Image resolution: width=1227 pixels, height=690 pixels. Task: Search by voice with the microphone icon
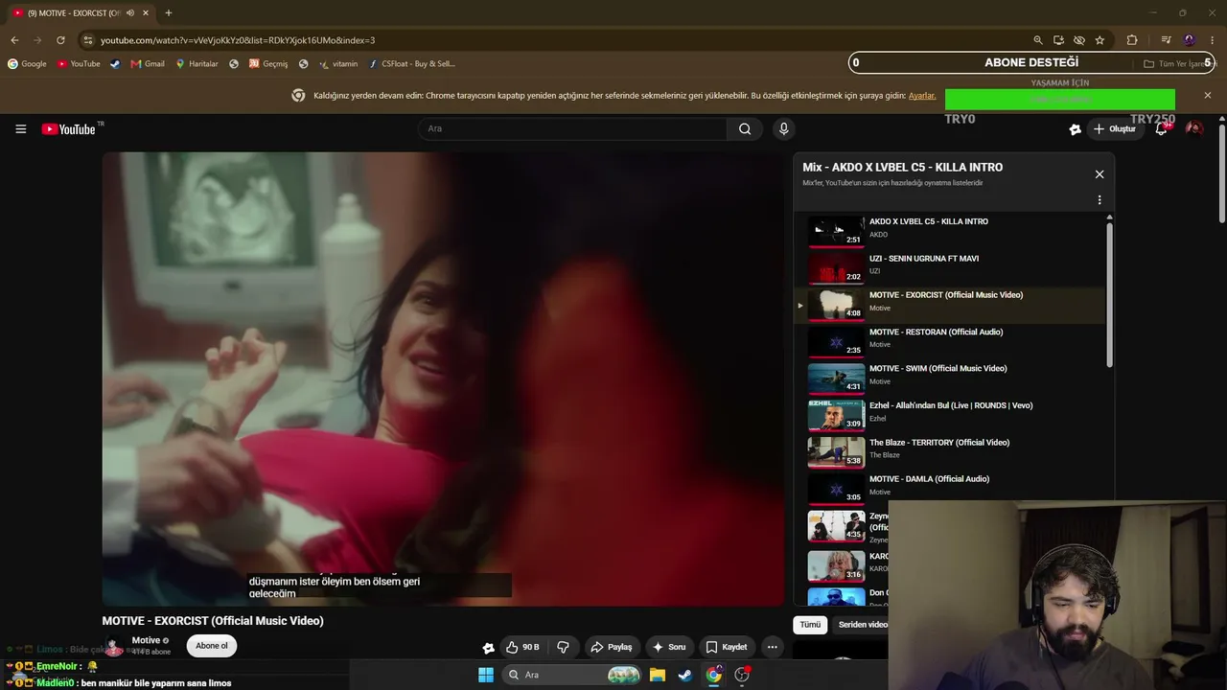783,128
